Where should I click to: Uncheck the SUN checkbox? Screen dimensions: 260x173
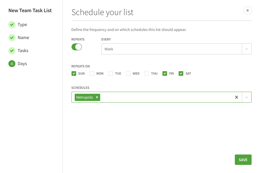click(x=74, y=73)
